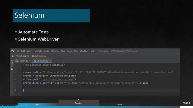
Task: Click the PyCharm logo icon in menu bar
Action: [12, 51]
